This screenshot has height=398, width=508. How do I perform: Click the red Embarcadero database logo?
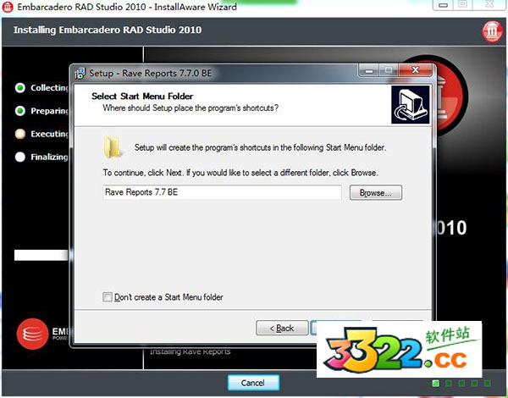pos(32,334)
